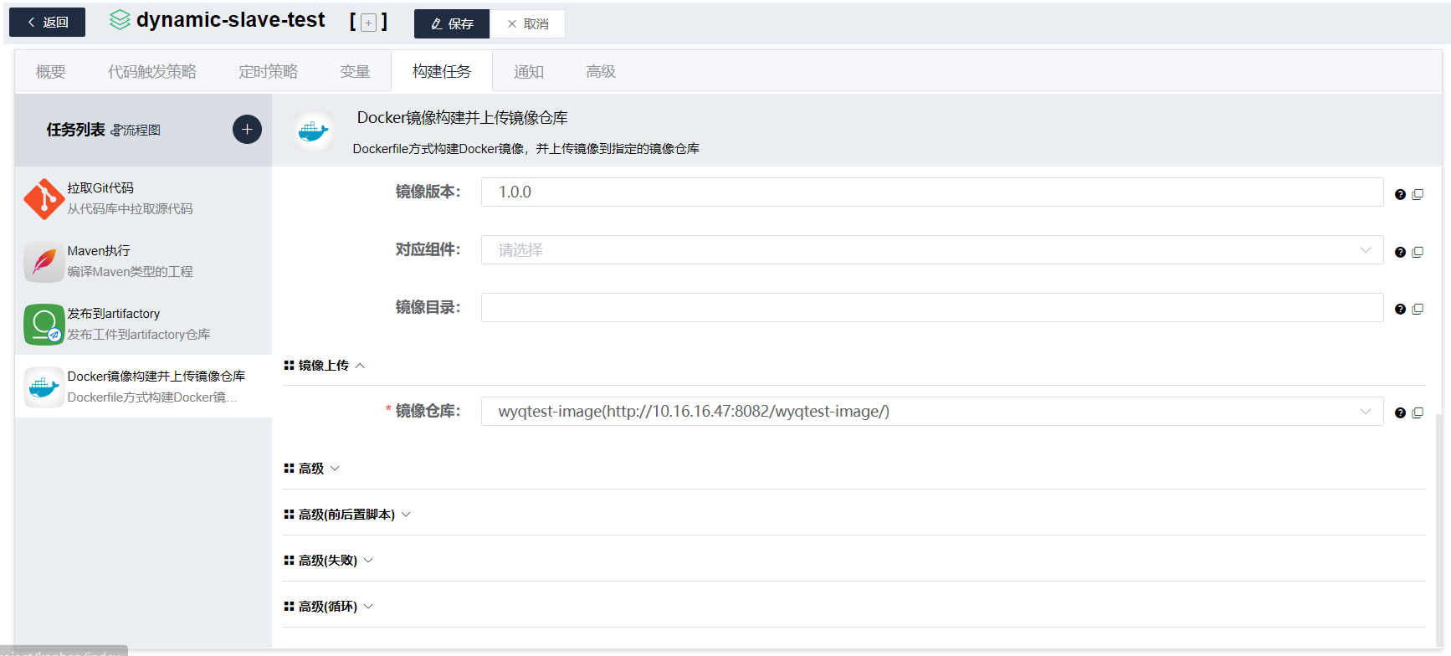The width and height of the screenshot is (1451, 656).
Task: Select Maven执行 task in list
Action: (x=143, y=261)
